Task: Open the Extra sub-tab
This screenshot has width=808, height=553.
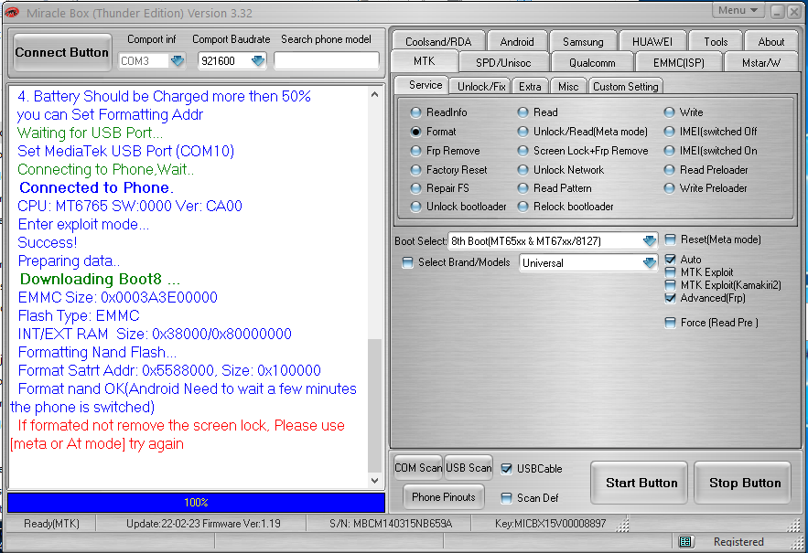Action: point(530,86)
